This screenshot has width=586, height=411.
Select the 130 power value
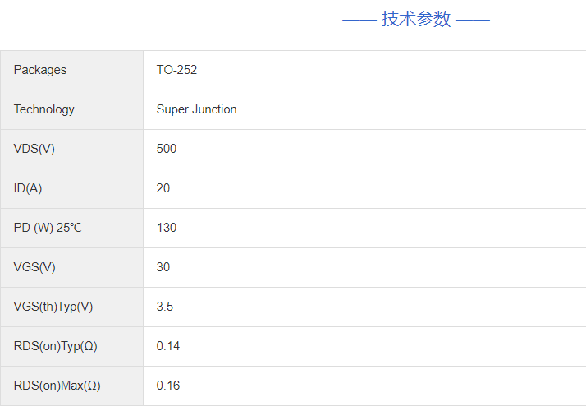(x=167, y=228)
